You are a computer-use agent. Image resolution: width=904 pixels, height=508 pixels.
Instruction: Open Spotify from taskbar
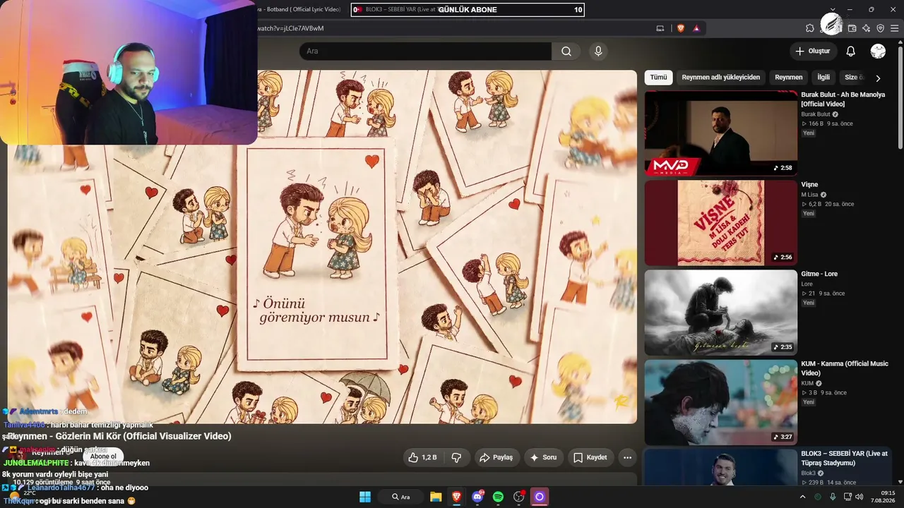(x=498, y=497)
